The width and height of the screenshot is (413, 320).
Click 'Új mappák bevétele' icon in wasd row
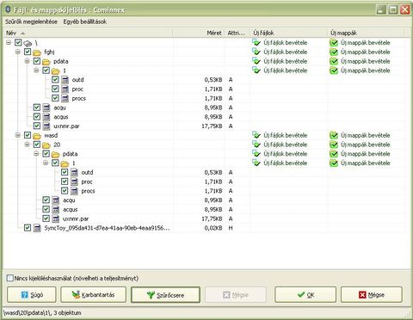pyautogui.click(x=334, y=135)
